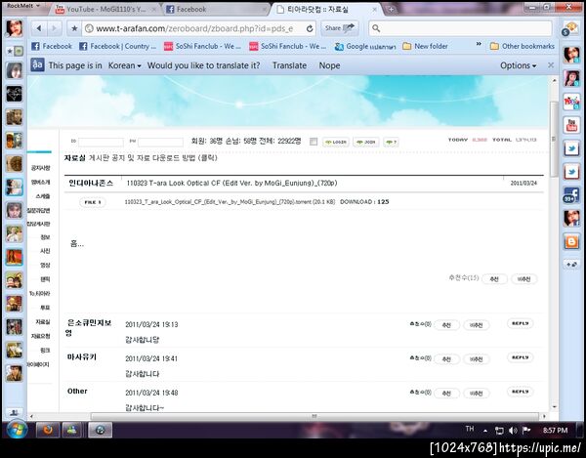Open the first Twitter icon in right edge
The image size is (586, 458).
(x=571, y=148)
